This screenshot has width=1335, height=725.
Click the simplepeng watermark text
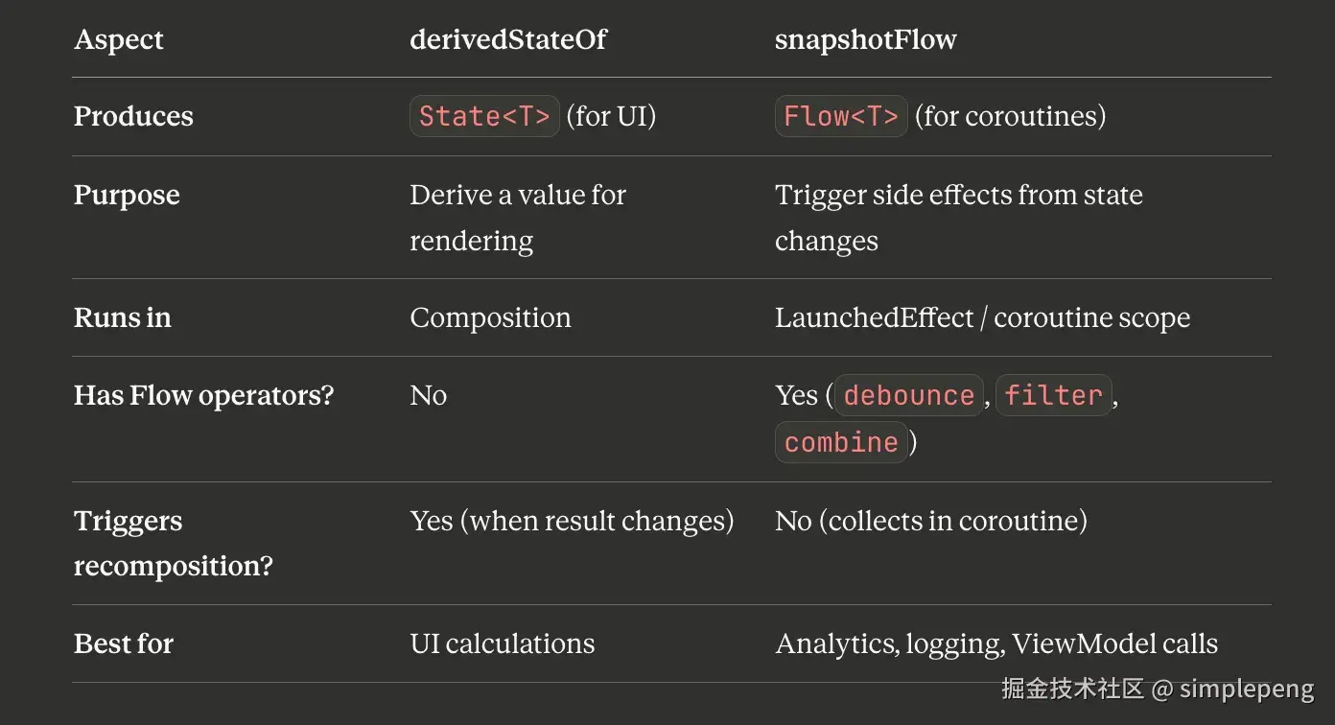tap(1247, 689)
